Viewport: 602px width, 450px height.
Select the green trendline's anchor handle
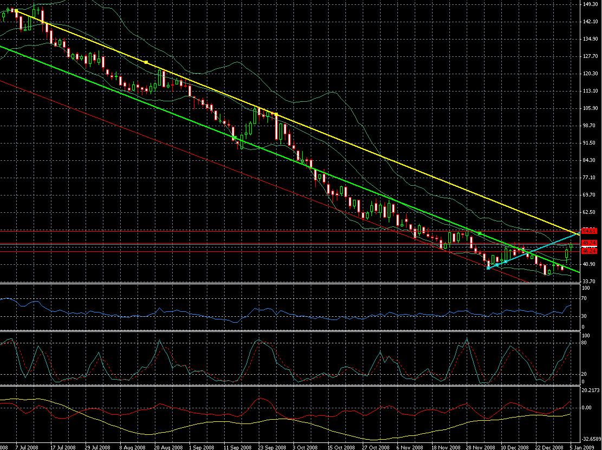pyautogui.click(x=480, y=233)
